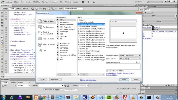Select '<ninguno>' in Diseño list
Screen dimensions: 178x100
(x=82, y=20)
